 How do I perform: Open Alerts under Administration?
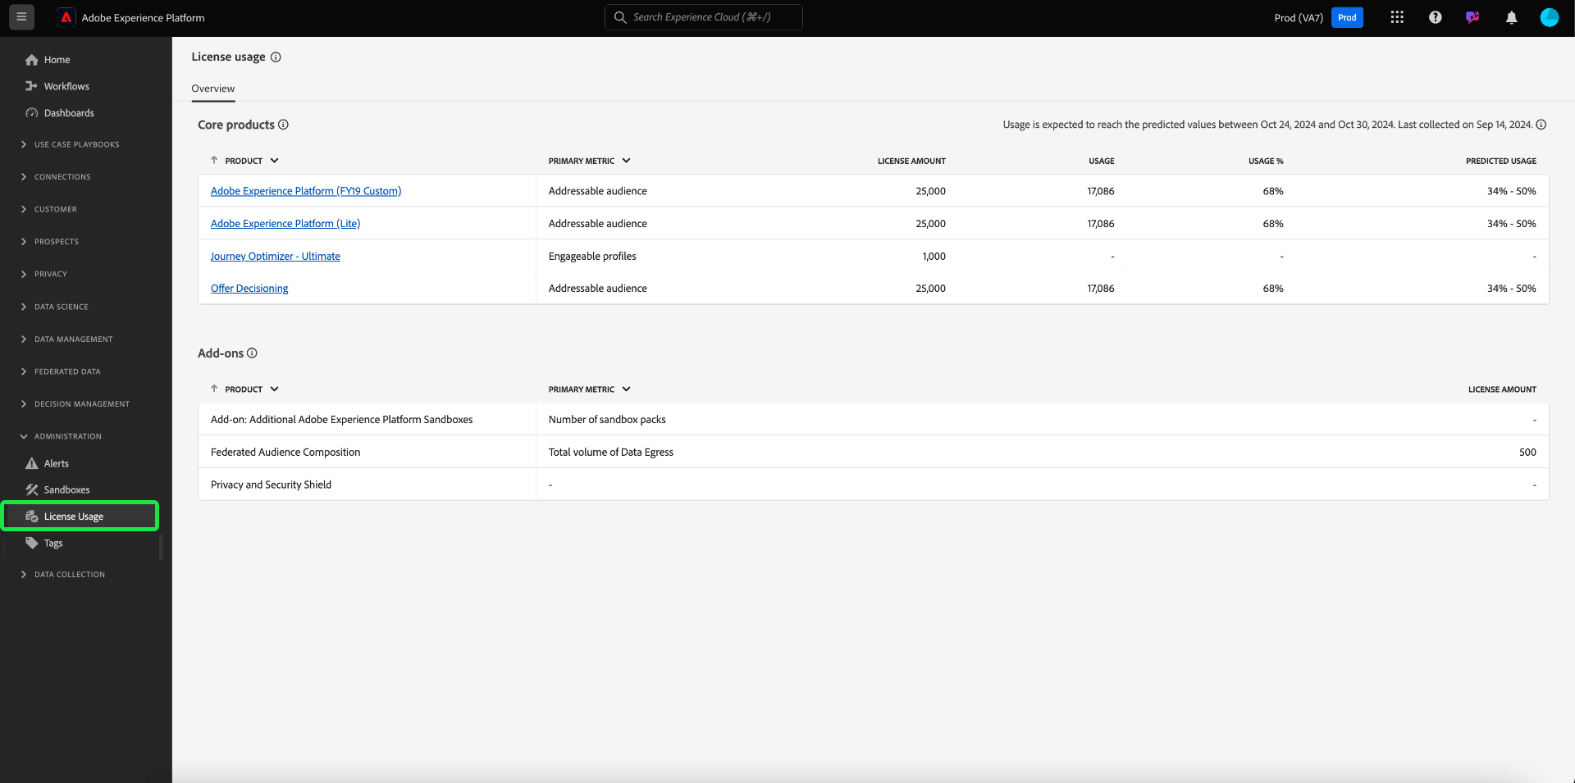click(x=57, y=463)
